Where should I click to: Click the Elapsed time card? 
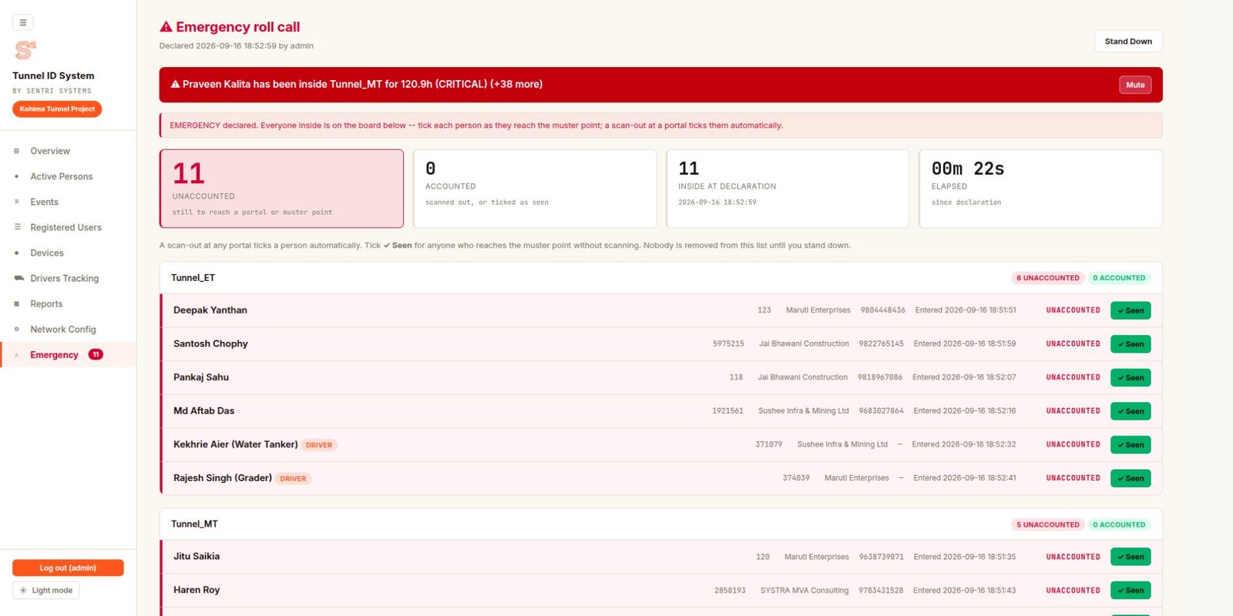point(1040,189)
